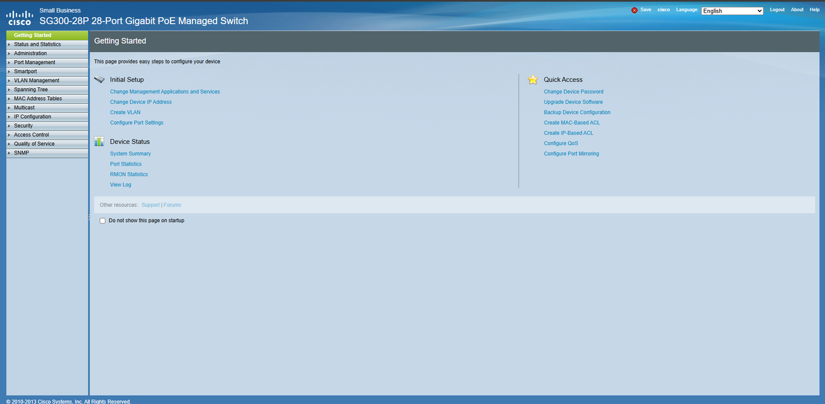This screenshot has width=825, height=404.
Task: Open Port Statistics link
Action: pyautogui.click(x=126, y=164)
